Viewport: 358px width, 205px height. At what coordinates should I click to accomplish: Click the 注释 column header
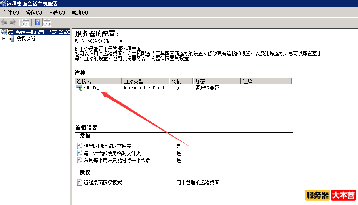pyautogui.click(x=266, y=81)
